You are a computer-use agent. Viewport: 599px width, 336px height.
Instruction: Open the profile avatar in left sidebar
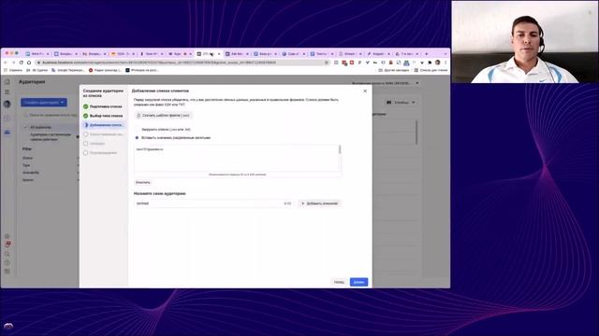(7, 104)
